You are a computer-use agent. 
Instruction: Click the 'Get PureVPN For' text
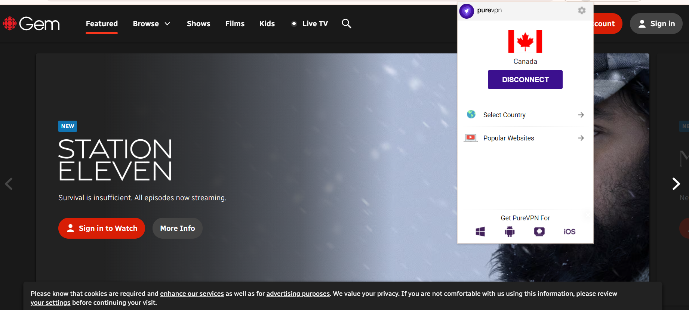tap(525, 218)
